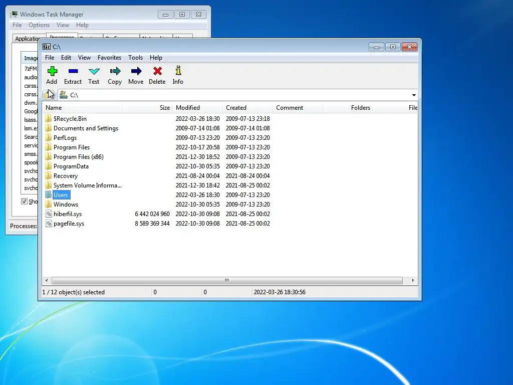513x385 pixels.
Task: Select the Windows folder icon
Action: point(49,204)
